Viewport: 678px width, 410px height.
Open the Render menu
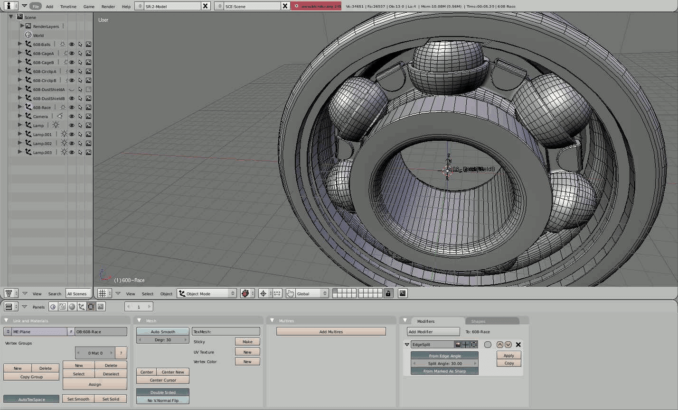pos(108,6)
